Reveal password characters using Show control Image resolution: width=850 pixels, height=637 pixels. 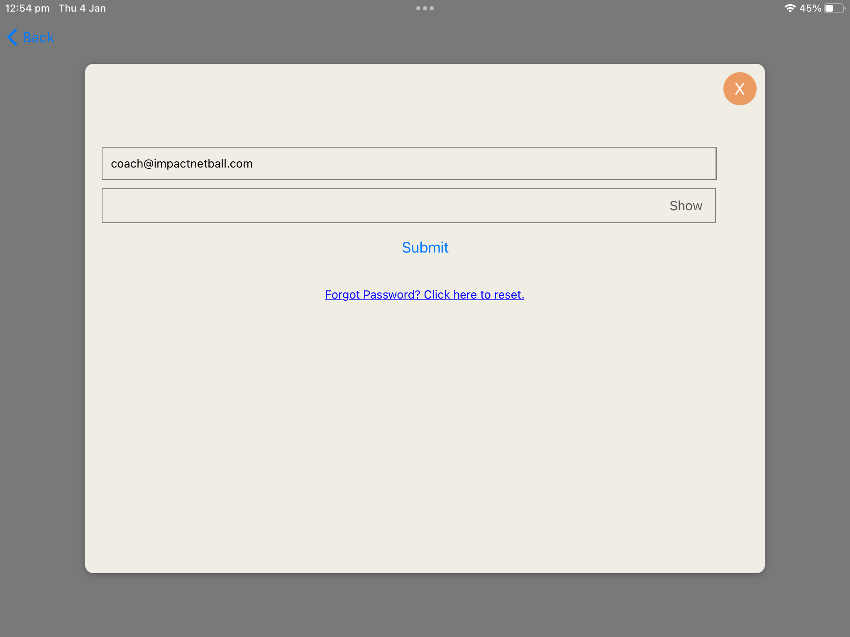point(686,205)
